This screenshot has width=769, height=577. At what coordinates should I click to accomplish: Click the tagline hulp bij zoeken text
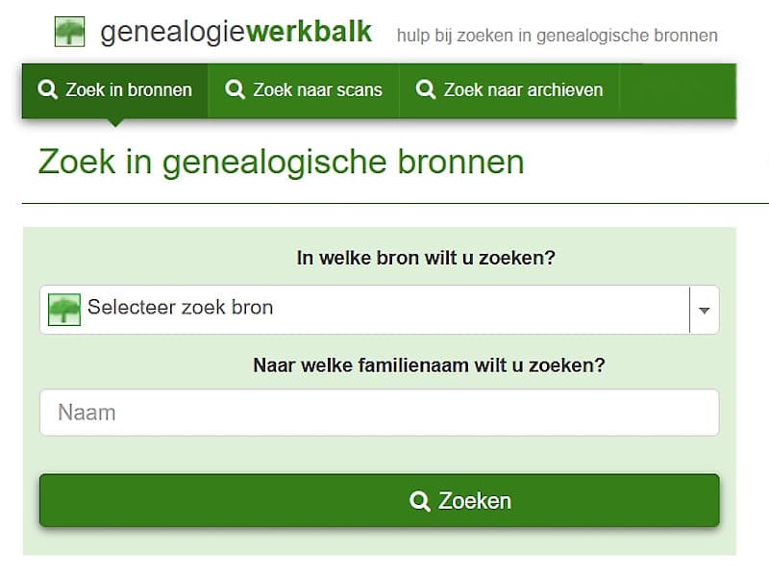point(555,35)
